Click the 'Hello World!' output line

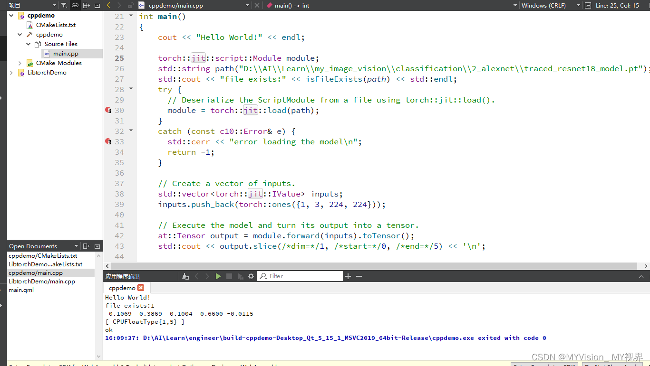127,298
